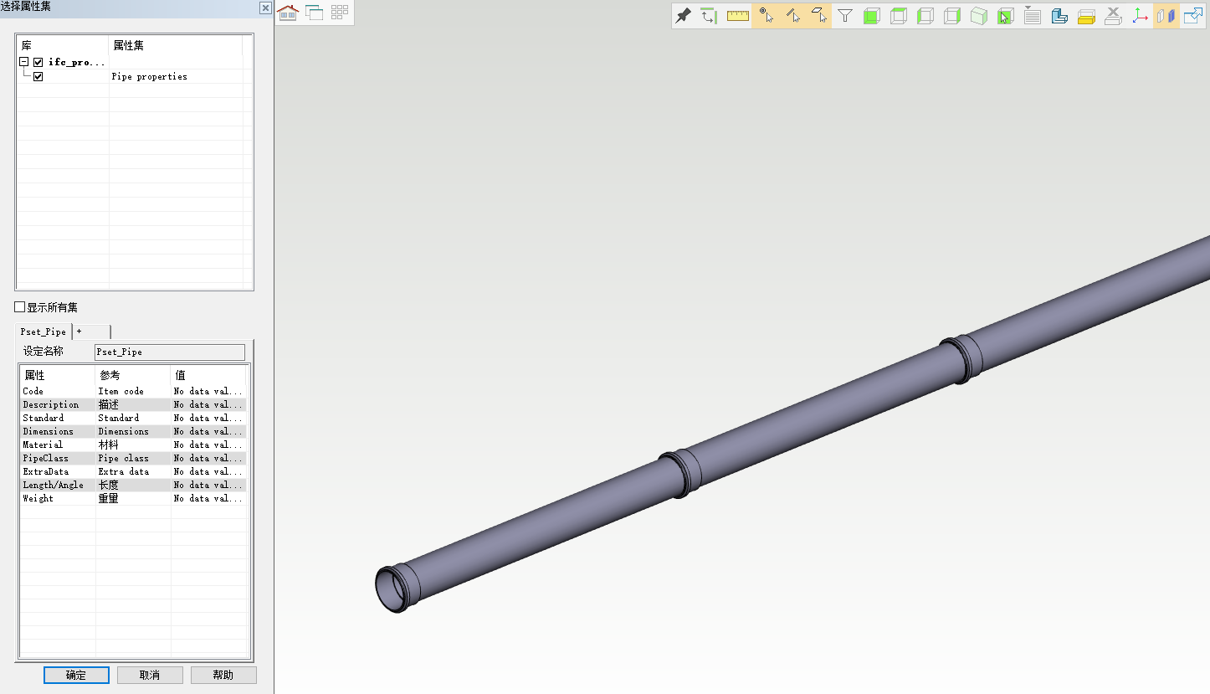Click the 'Pipe class' reference cell
The image size is (1210, 694).
pyautogui.click(x=133, y=458)
